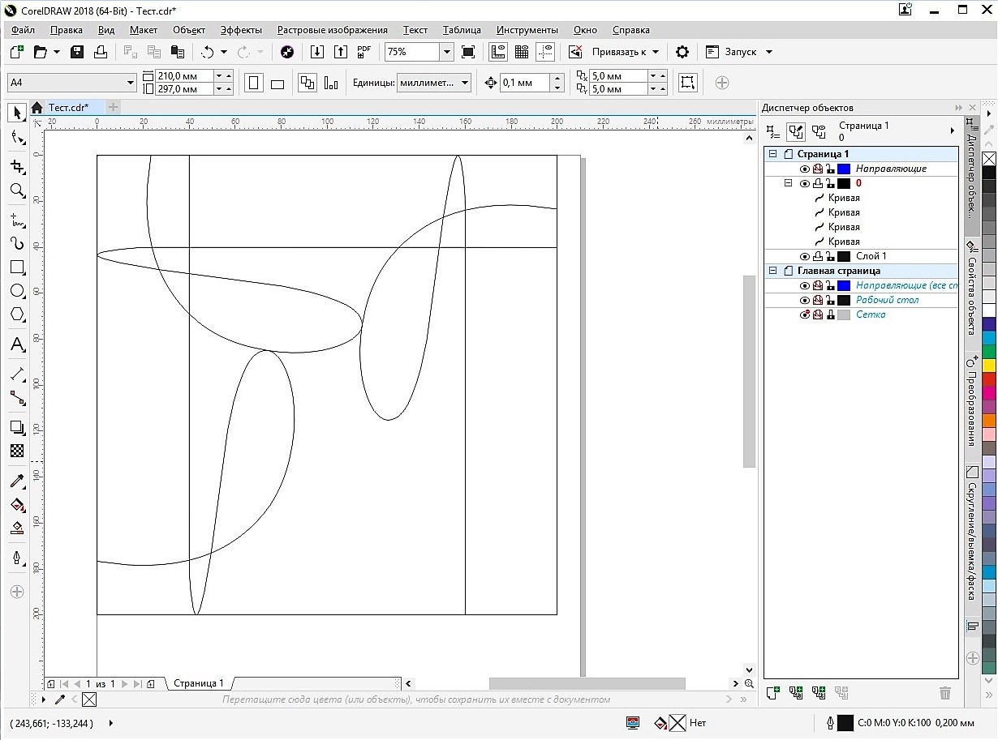Viewport: 998px width, 740px height.
Task: Print the document using the printer icon
Action: [x=101, y=52]
